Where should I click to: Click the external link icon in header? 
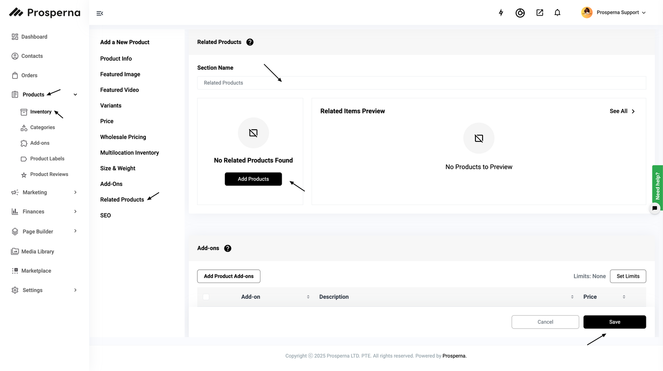click(x=539, y=13)
